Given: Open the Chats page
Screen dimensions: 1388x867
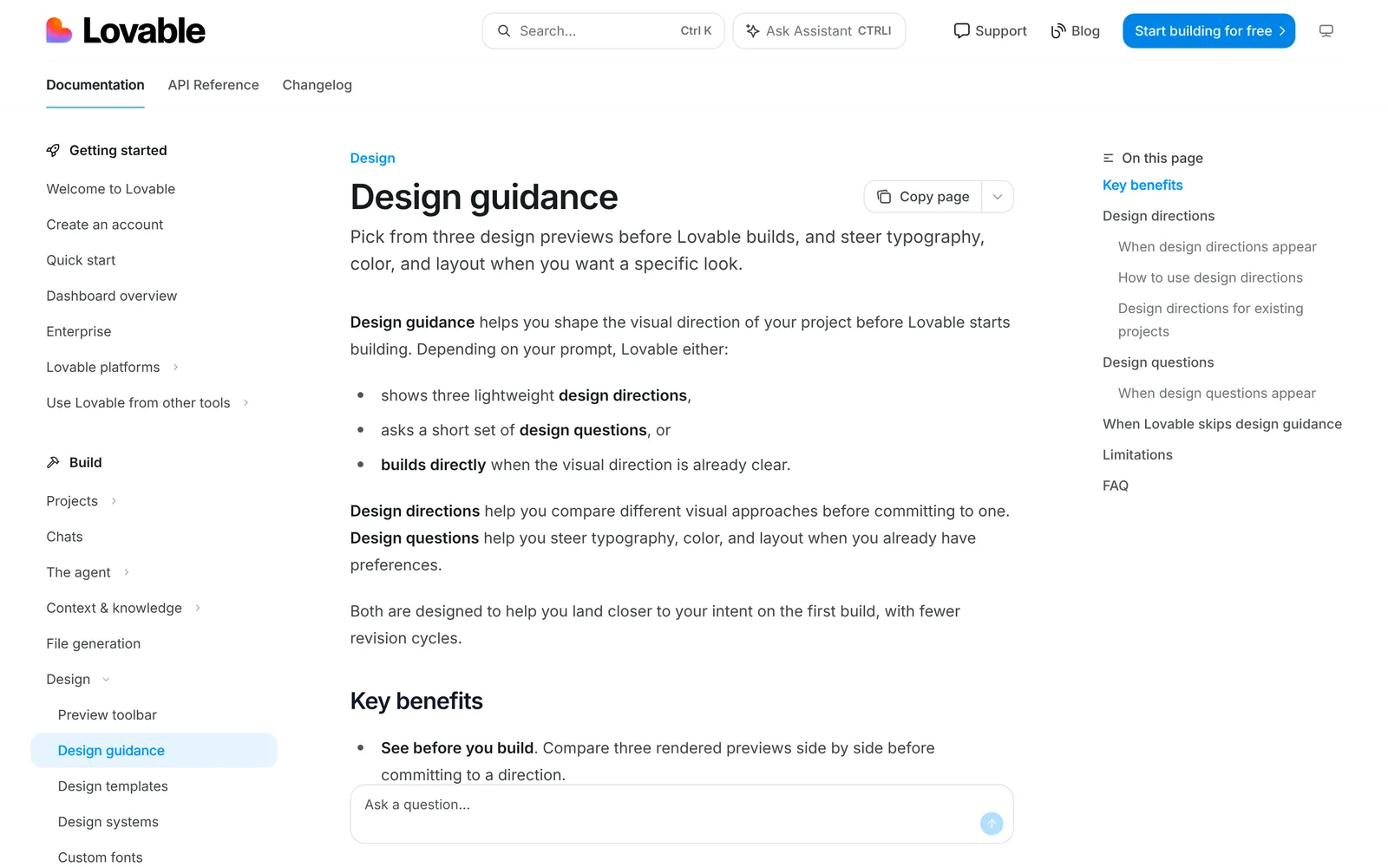Looking at the screenshot, I should [x=65, y=537].
